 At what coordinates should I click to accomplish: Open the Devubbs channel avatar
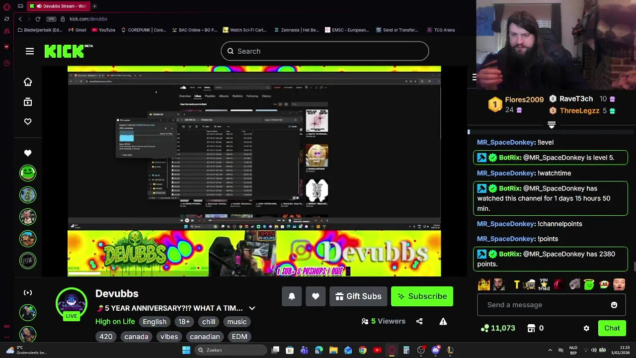[x=72, y=303]
